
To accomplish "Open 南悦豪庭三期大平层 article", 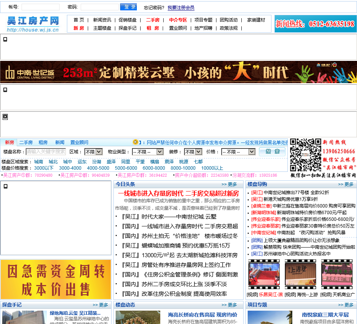I will (x=325, y=315).
